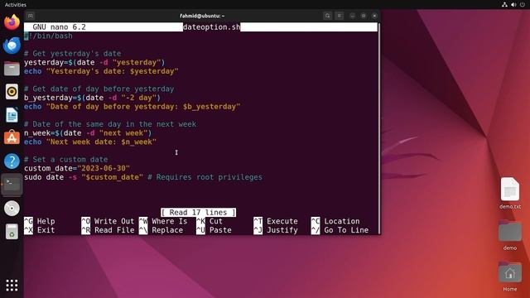Image resolution: width=530 pixels, height=298 pixels.
Task: Click the dateoption.sh filename in nano header
Action: click(x=212, y=27)
